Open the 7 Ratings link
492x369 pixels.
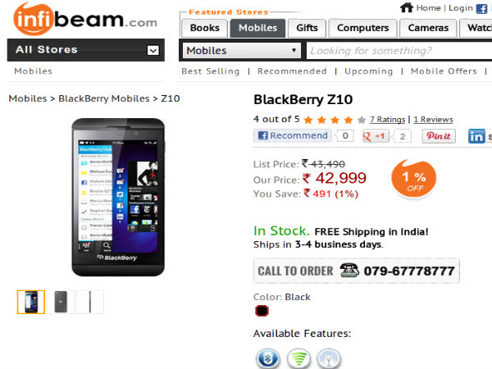387,119
